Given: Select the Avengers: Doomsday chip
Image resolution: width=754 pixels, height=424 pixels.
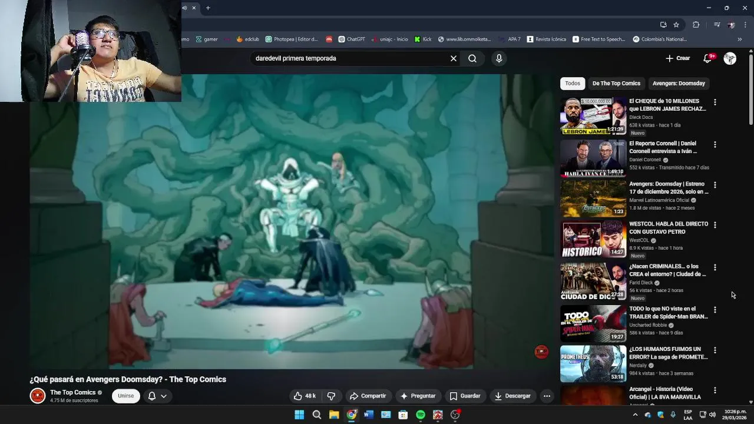Looking at the screenshot, I should coord(679,84).
